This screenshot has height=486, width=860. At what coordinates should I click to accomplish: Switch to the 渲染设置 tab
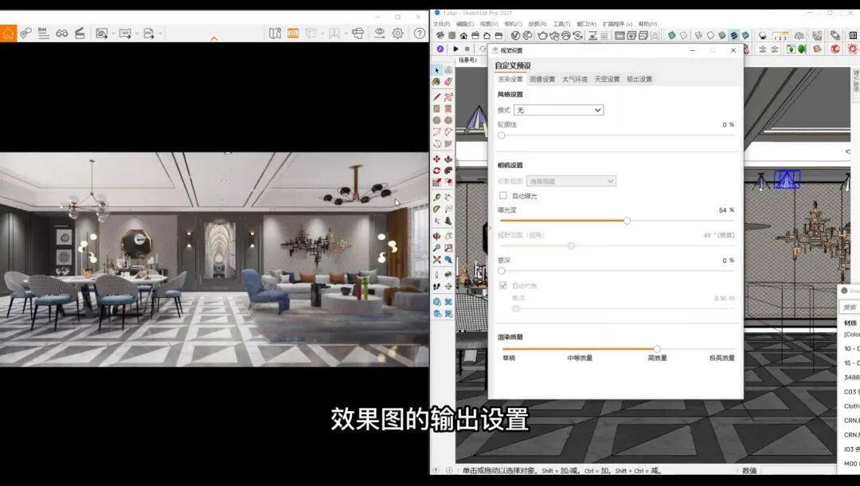[510, 79]
